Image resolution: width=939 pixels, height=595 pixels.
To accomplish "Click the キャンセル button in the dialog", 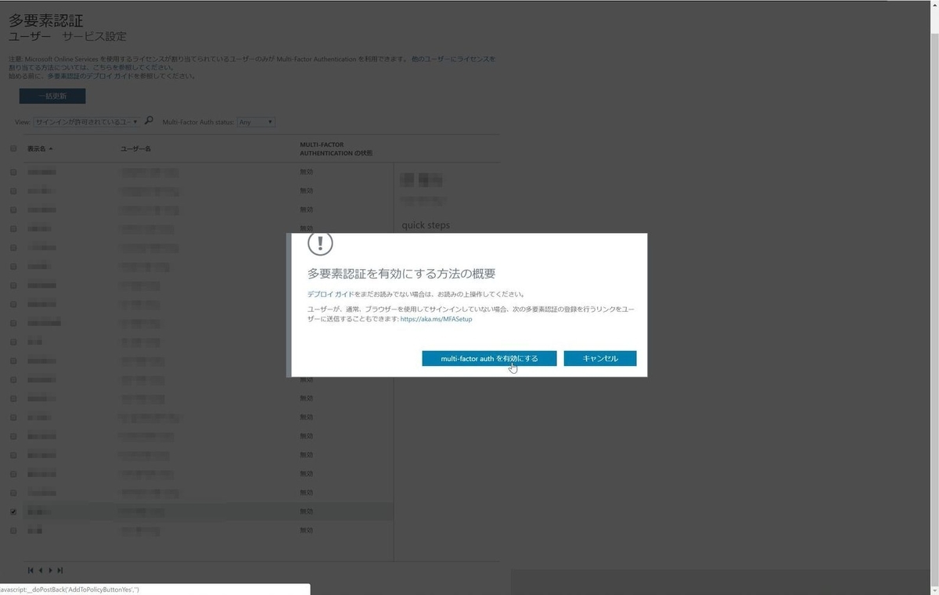I will [599, 358].
